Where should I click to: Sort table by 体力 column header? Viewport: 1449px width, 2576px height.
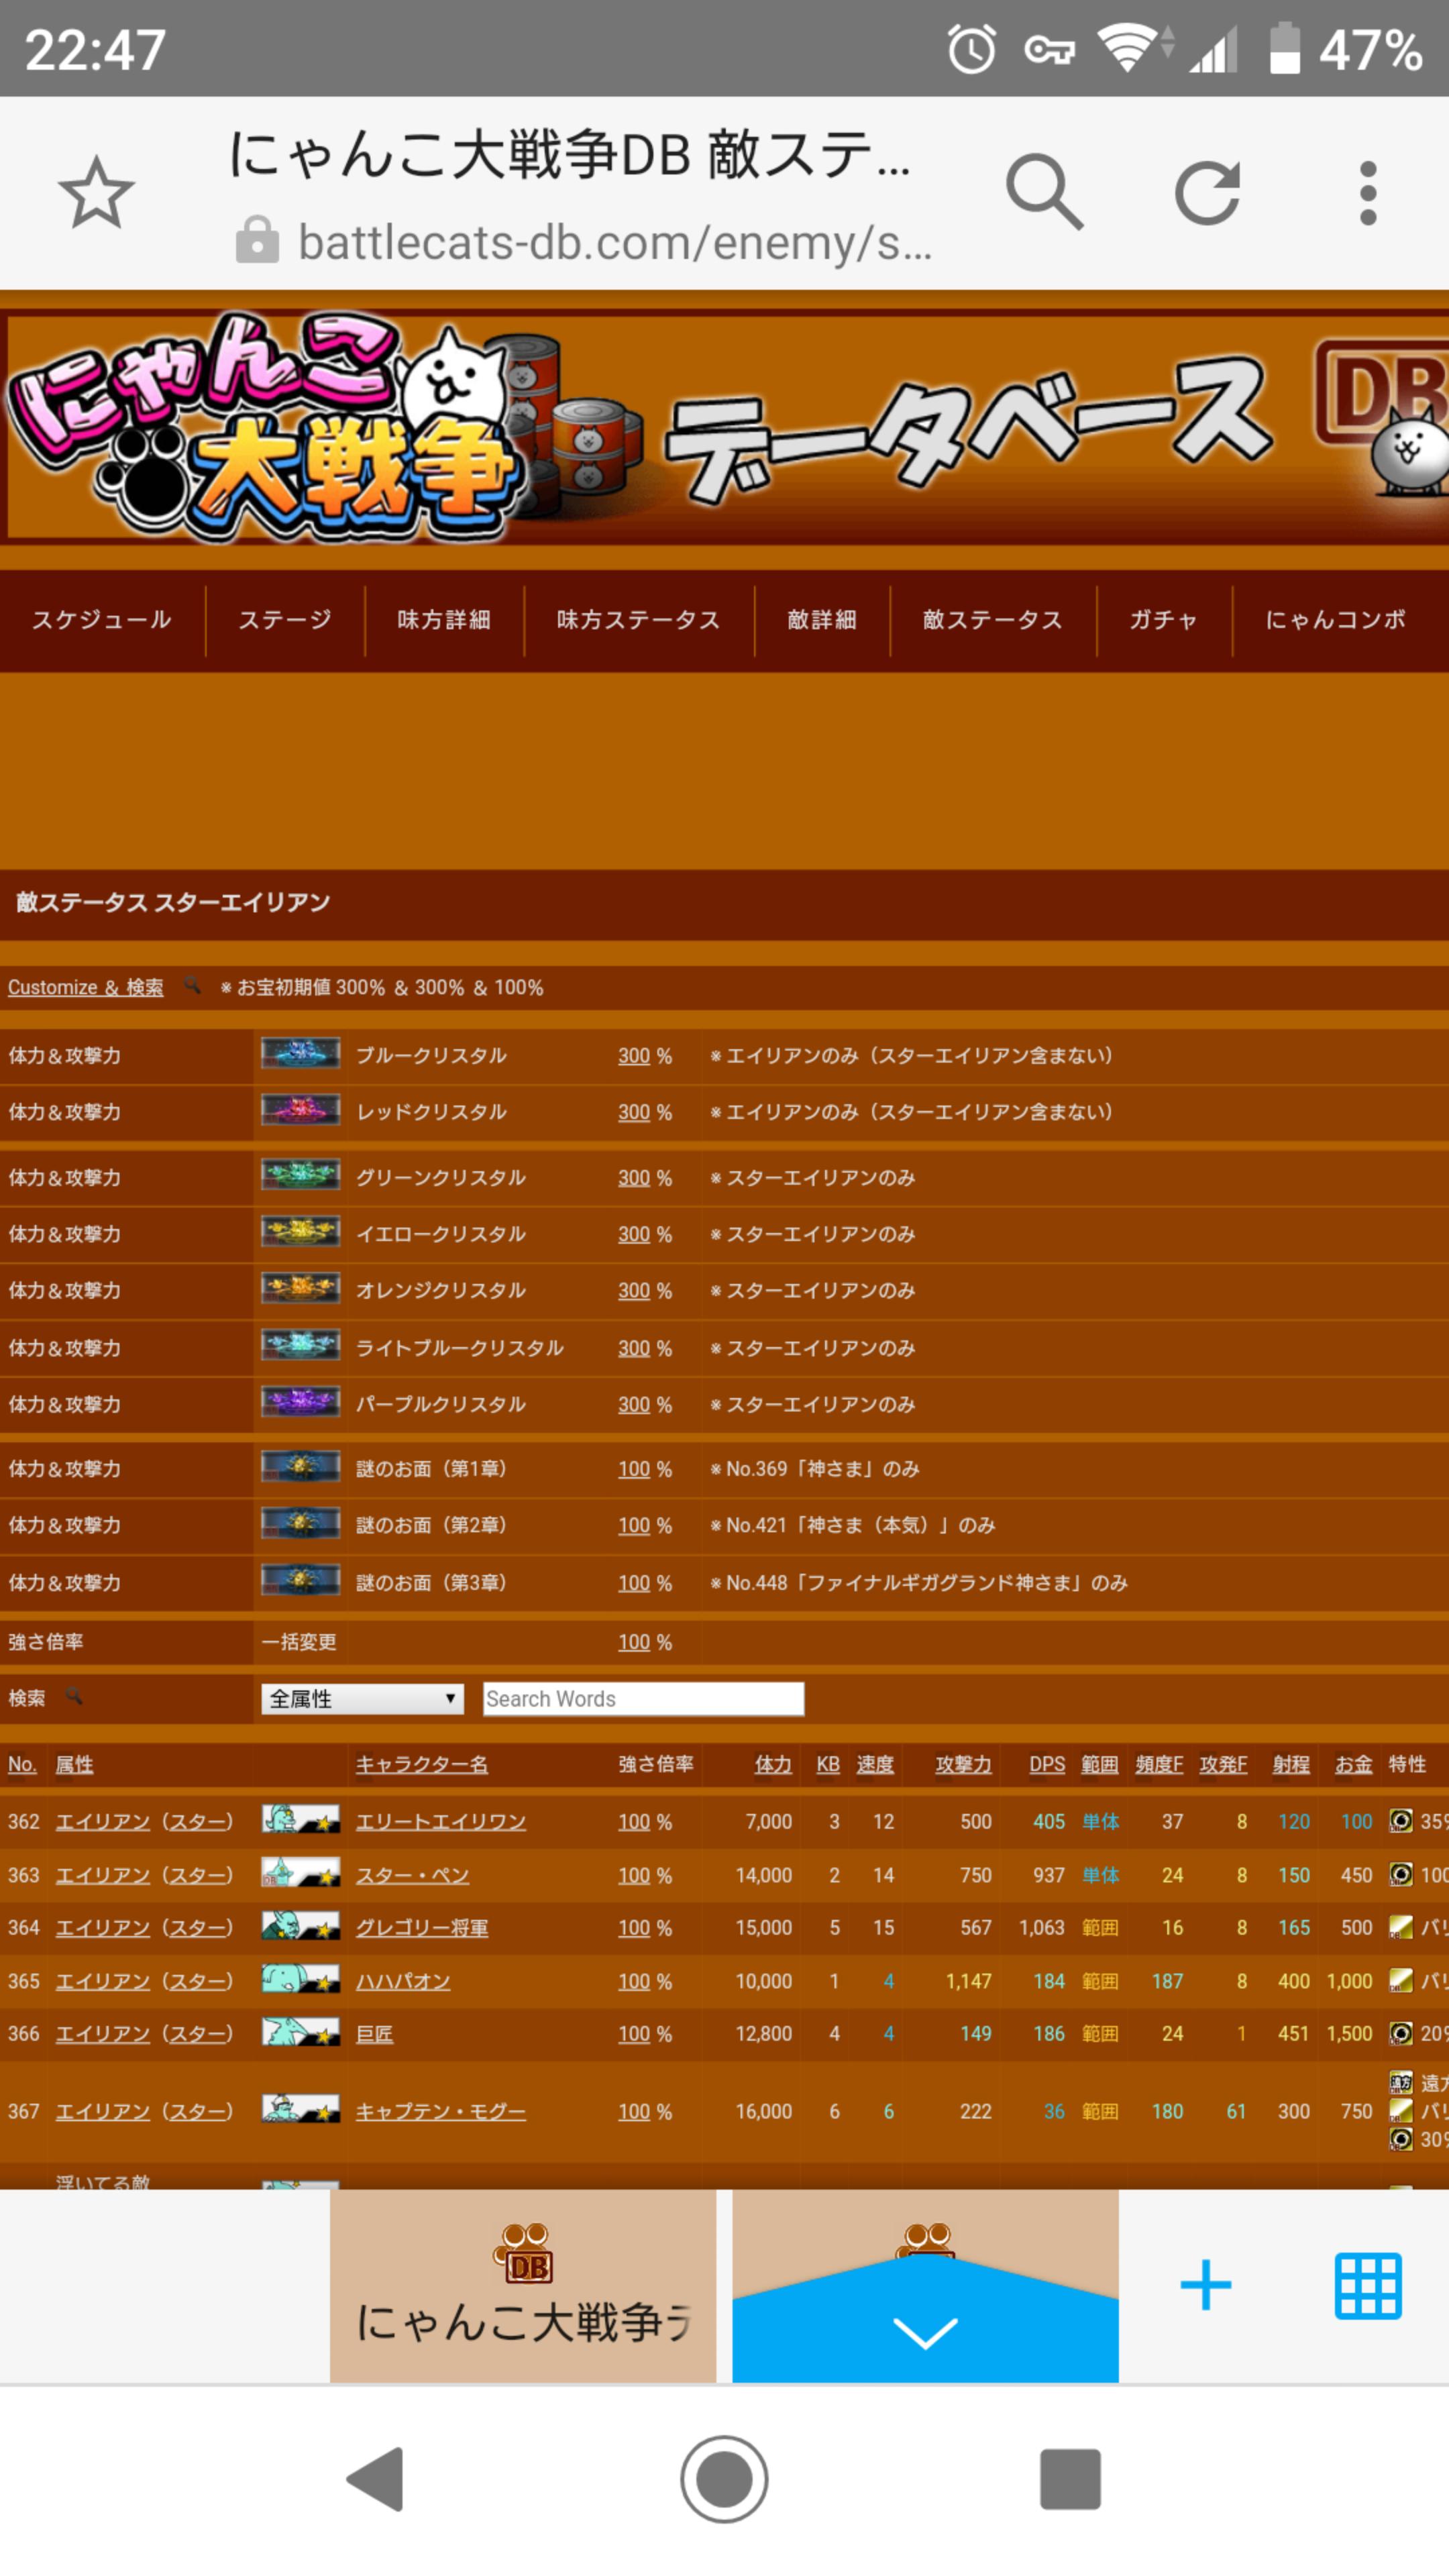coord(772,1764)
